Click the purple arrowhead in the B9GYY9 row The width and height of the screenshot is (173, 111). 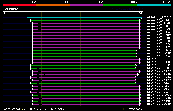coord(140,92)
